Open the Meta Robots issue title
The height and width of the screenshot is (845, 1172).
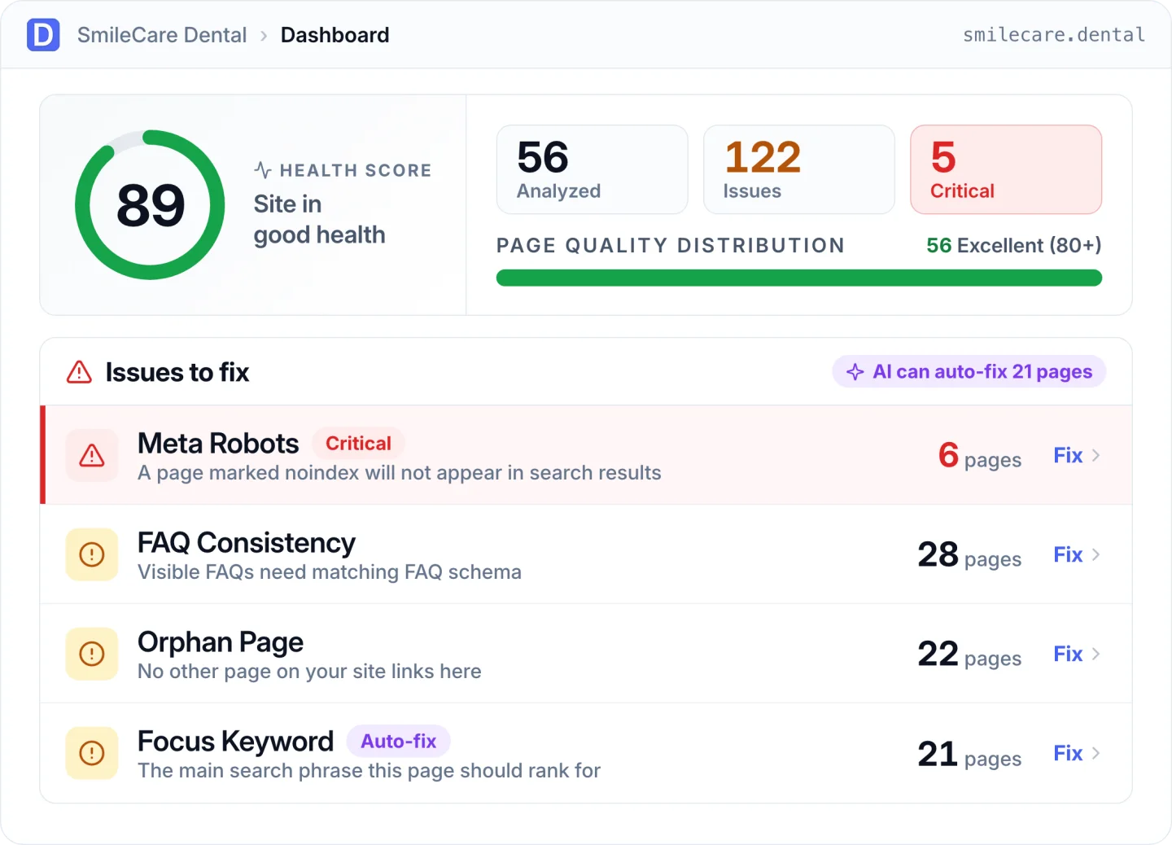(x=218, y=443)
